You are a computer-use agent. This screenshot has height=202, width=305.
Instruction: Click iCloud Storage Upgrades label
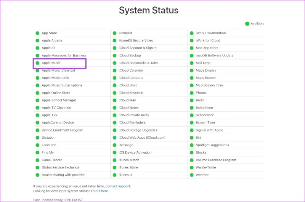click(138, 130)
